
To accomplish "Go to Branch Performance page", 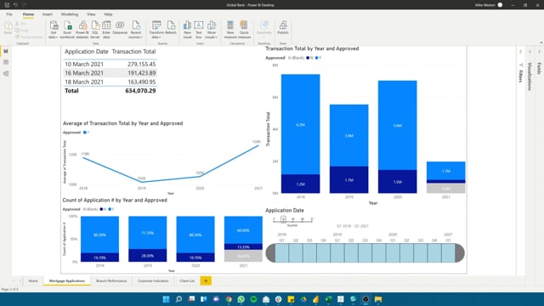I will pos(111,280).
